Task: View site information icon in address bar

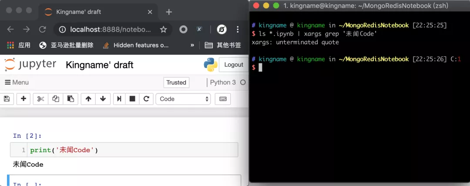Action: pos(62,30)
